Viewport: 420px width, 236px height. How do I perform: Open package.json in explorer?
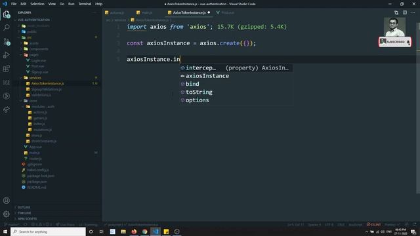(37, 182)
